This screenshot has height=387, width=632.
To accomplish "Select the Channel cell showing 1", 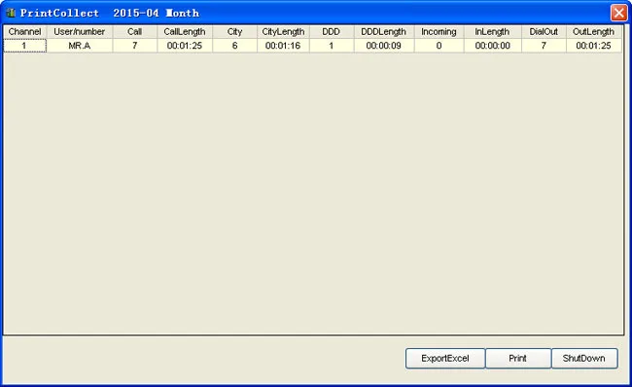I will coord(25,46).
